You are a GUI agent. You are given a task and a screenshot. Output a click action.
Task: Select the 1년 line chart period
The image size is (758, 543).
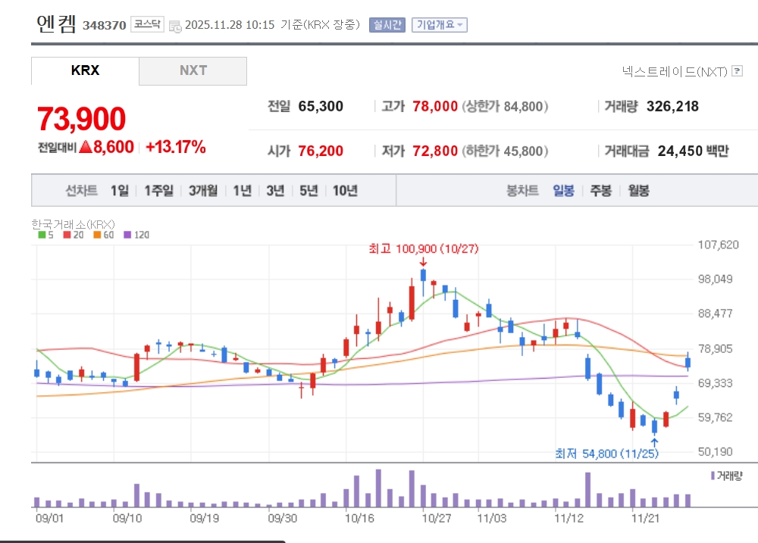pyautogui.click(x=243, y=190)
